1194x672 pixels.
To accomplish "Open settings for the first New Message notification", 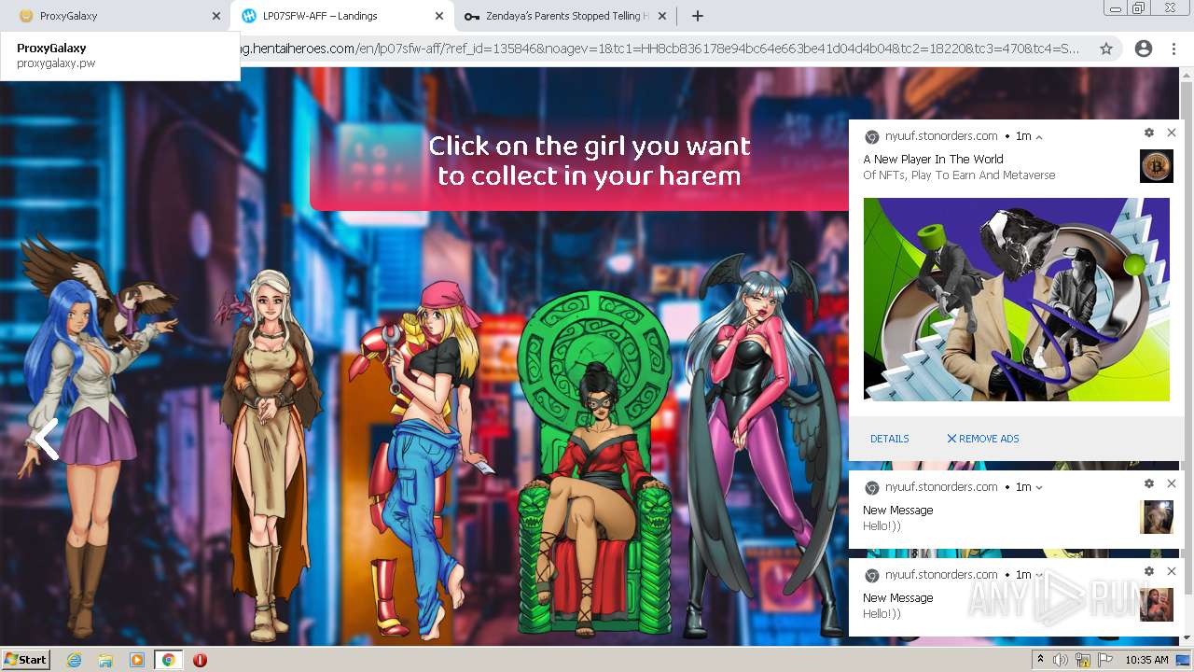I will (1149, 483).
